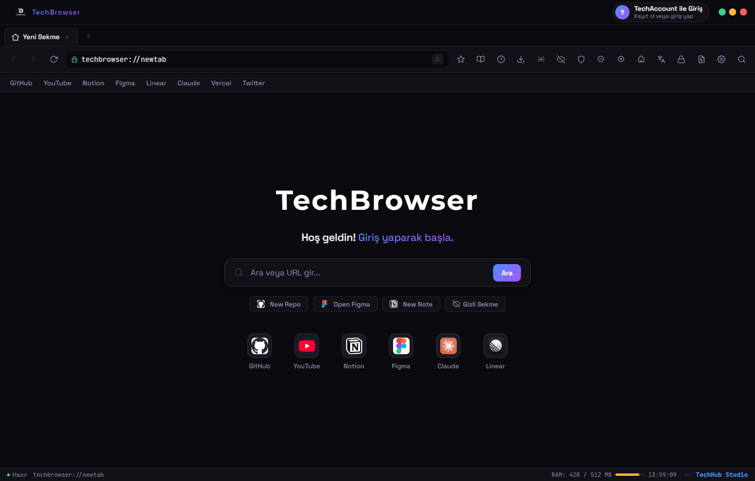Image resolution: width=755 pixels, height=481 pixels.
Task: Click the focus mode icon in toolbar
Action: click(541, 59)
